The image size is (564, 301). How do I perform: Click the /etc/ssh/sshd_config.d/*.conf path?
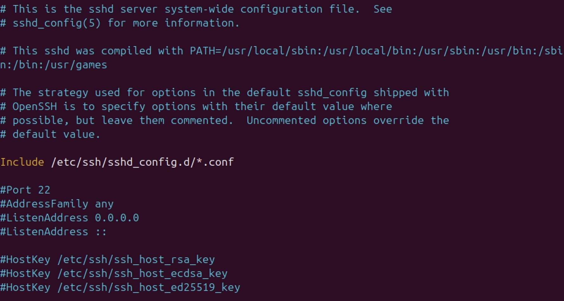click(x=142, y=162)
